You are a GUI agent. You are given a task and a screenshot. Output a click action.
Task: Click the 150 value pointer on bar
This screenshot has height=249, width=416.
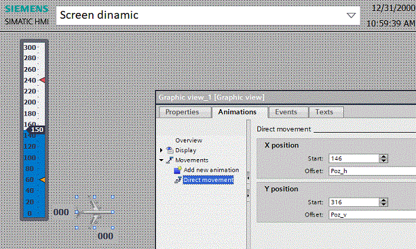pyautogui.click(x=35, y=129)
